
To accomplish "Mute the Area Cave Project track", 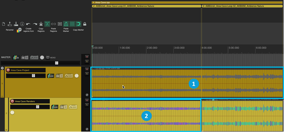I will click(x=87, y=69).
